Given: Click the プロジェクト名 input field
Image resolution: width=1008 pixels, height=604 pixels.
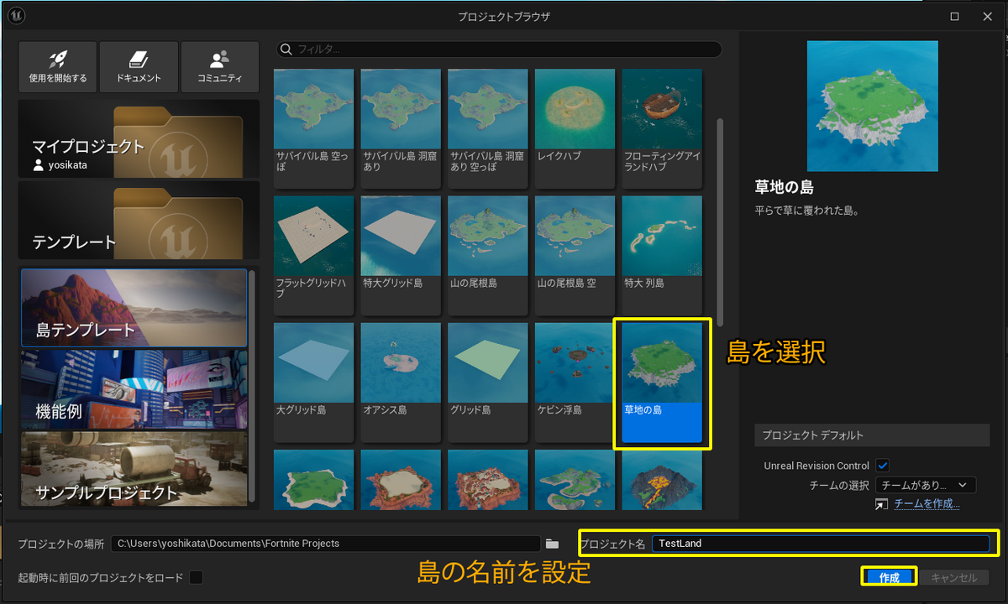Looking at the screenshot, I should click(x=820, y=544).
